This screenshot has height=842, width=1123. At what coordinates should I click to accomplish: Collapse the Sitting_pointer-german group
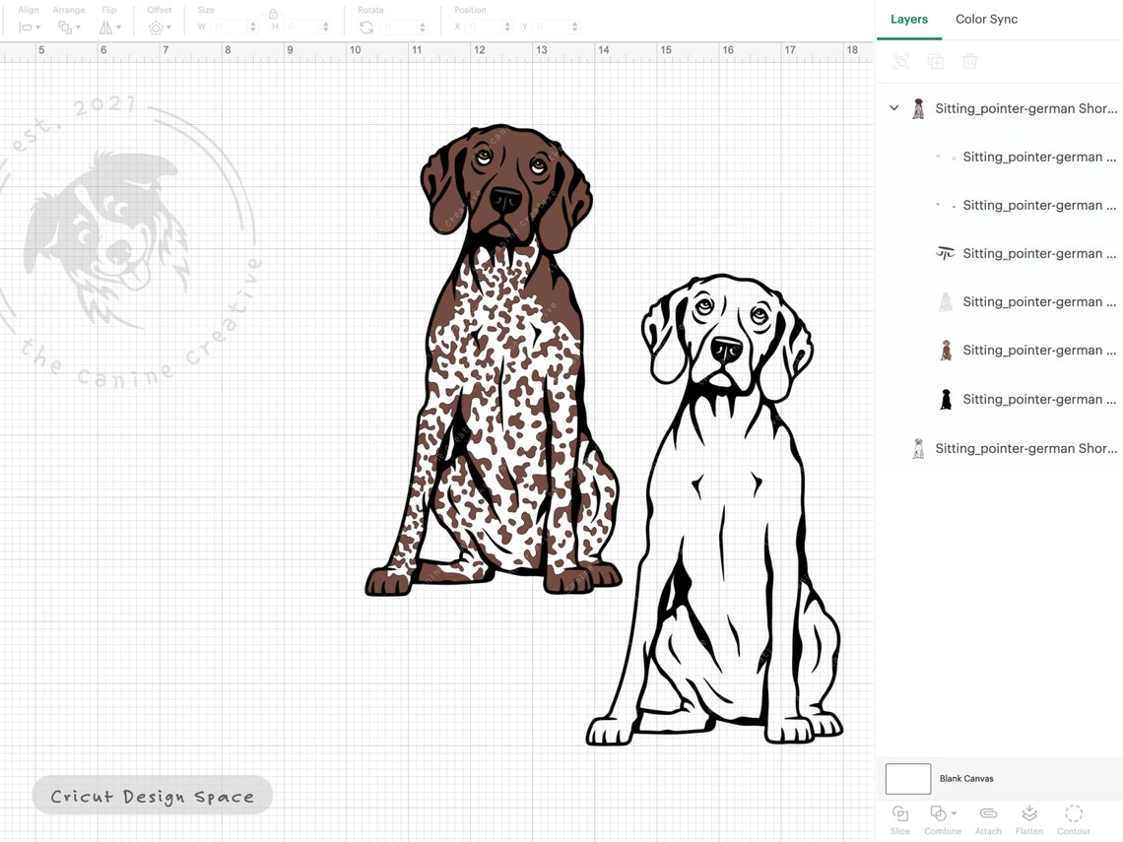click(893, 108)
